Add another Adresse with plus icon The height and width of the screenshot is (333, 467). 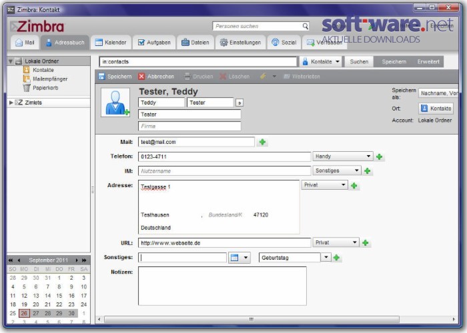point(354,186)
